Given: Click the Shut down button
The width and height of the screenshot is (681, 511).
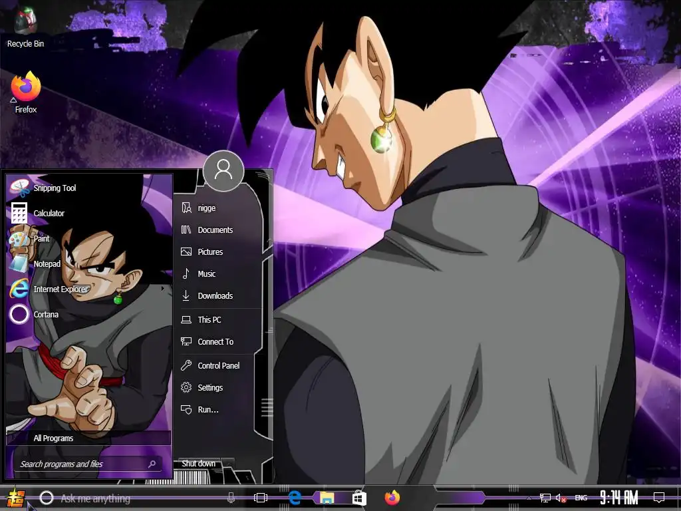Looking at the screenshot, I should point(198,463).
